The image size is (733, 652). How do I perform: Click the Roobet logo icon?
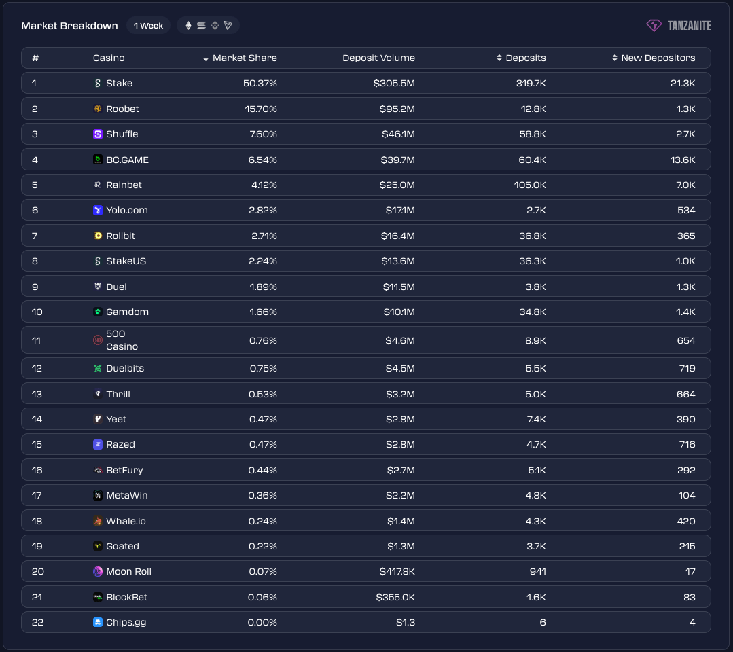(x=98, y=109)
